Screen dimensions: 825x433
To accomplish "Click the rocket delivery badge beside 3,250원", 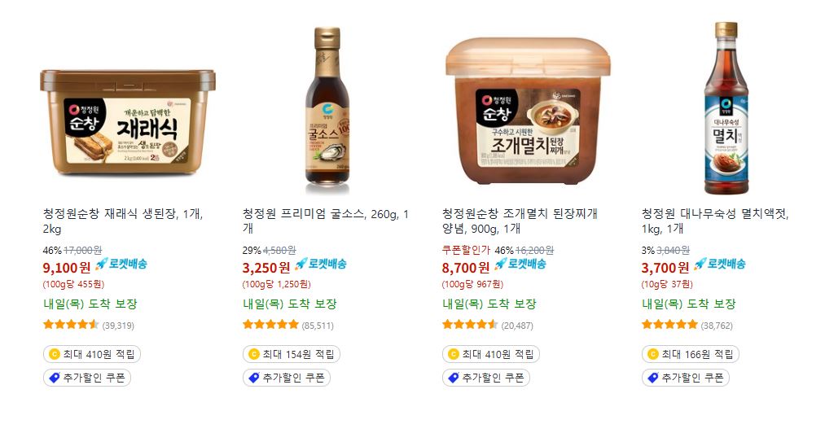I will (320, 265).
